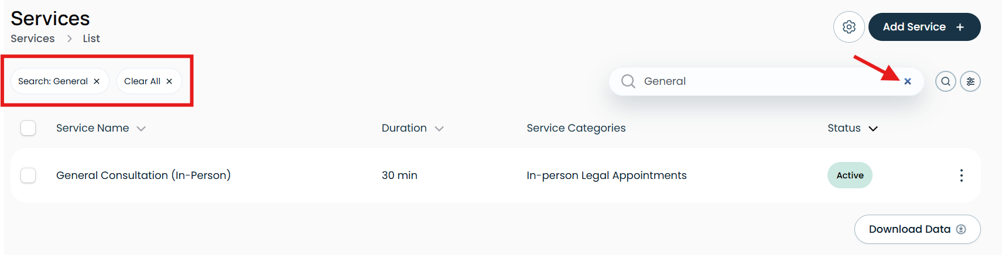Remove the 'Search: General' filter chip

coord(97,81)
